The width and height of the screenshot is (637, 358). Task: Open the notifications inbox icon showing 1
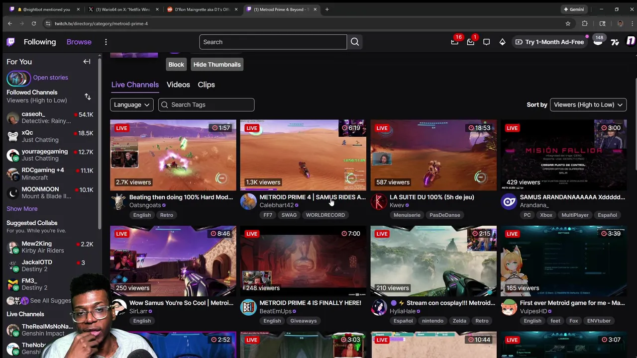click(x=470, y=42)
